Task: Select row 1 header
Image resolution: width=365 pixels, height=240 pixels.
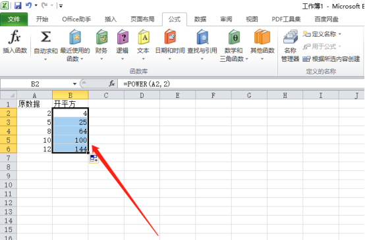Action: coord(9,104)
